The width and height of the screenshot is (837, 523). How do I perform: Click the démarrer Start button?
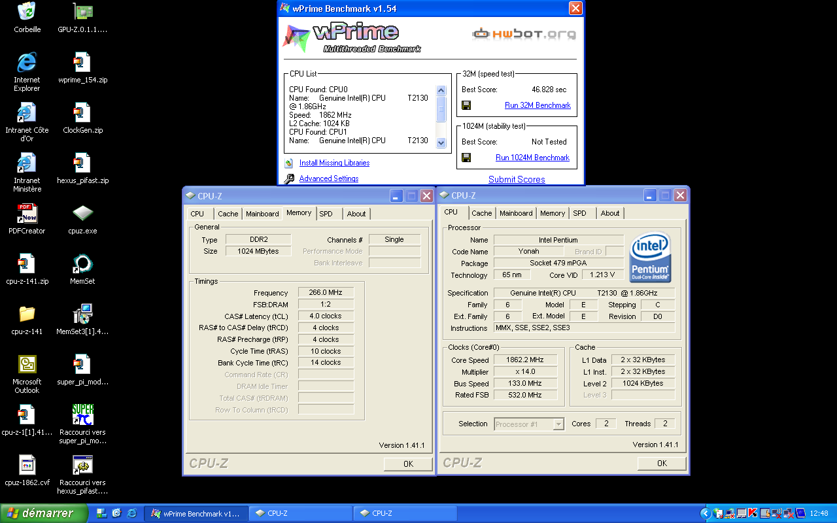(44, 513)
